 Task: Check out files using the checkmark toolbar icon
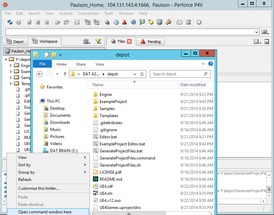[x=30, y=22]
